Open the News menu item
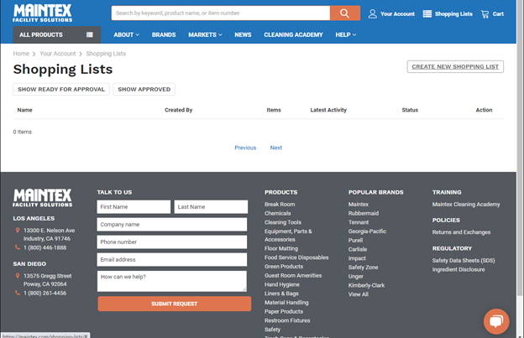The image size is (524, 338). [243, 34]
